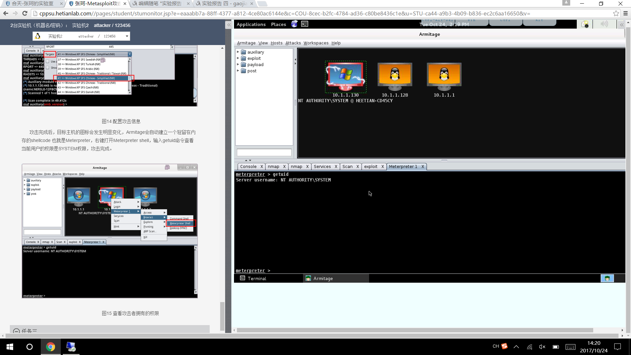Viewport: 631px width, 355px height.
Task: Switch to browser tab 编辑随笔 实验报告
Action: point(160,4)
